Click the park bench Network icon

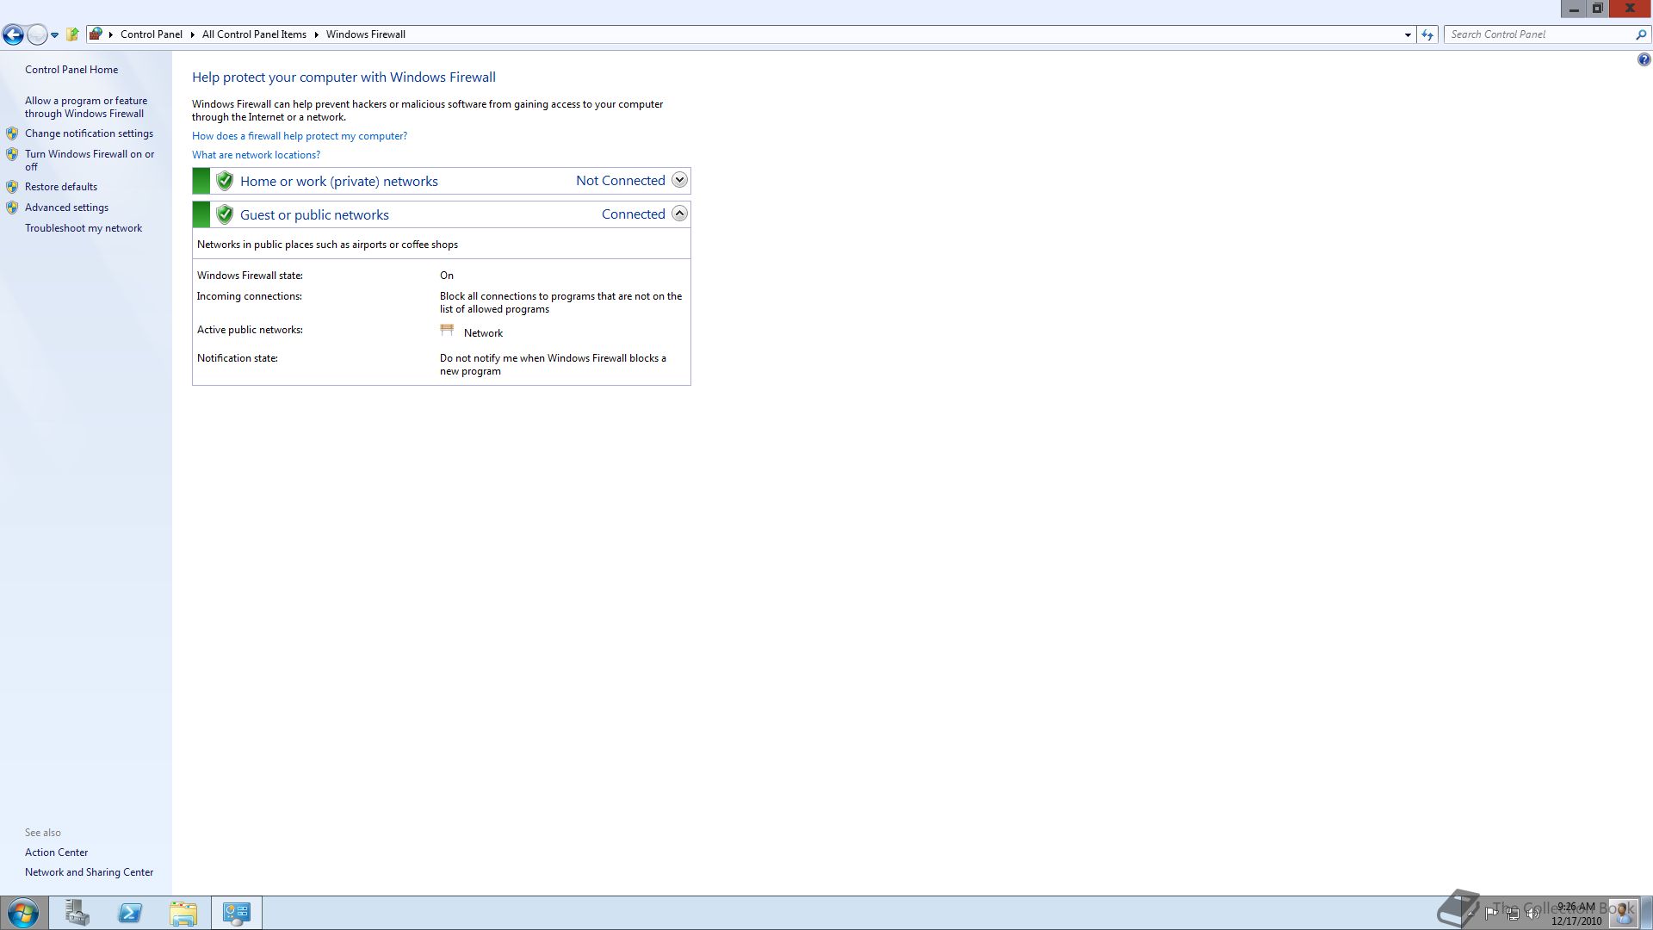point(447,331)
